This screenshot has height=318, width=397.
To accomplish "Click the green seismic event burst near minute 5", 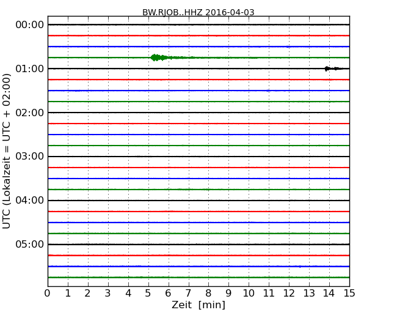I will click(161, 57).
